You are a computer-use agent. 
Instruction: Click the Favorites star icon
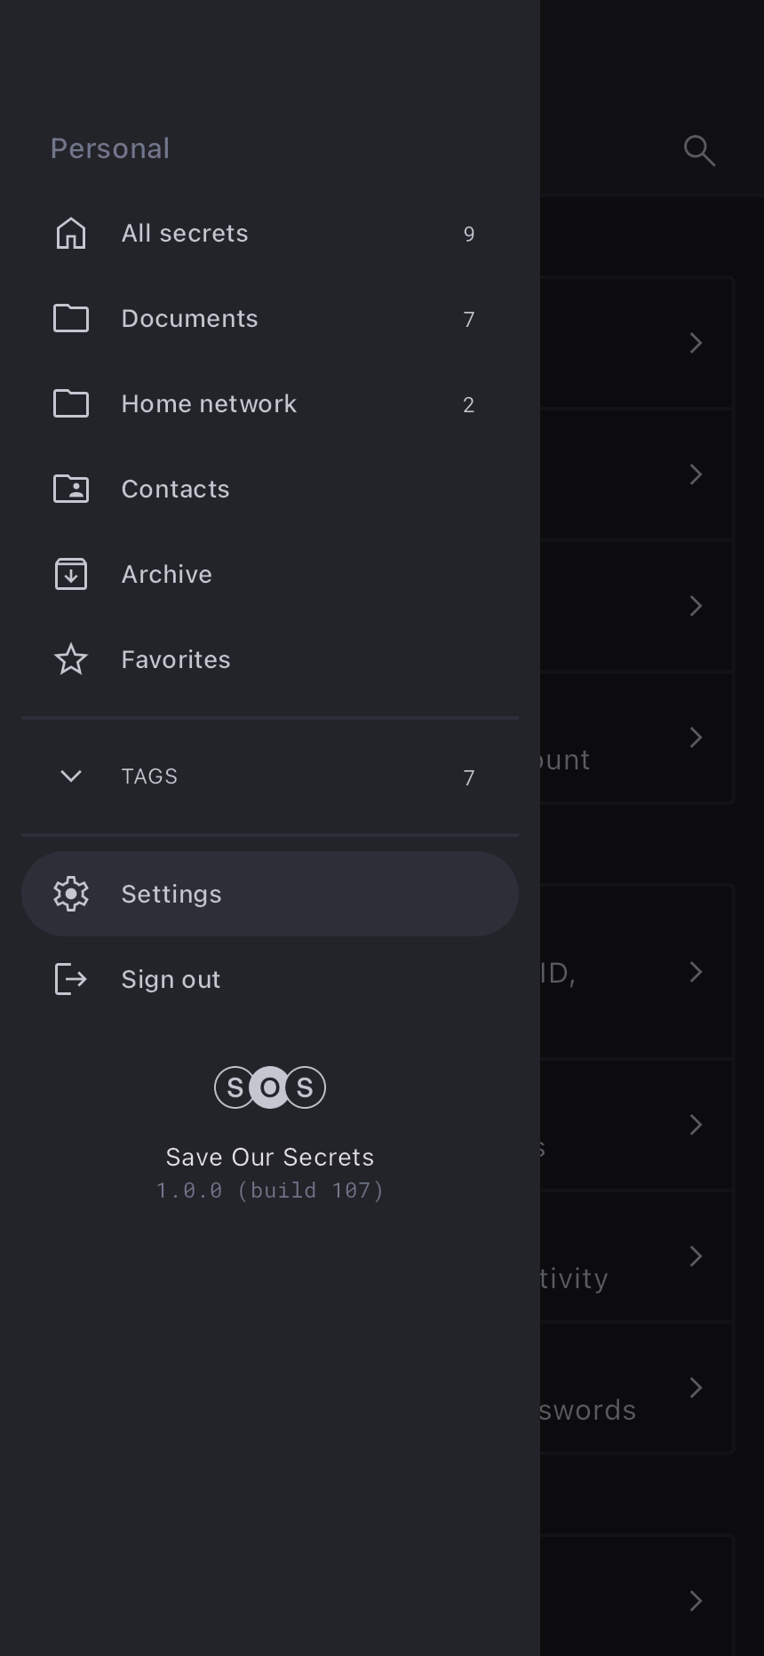tap(71, 659)
